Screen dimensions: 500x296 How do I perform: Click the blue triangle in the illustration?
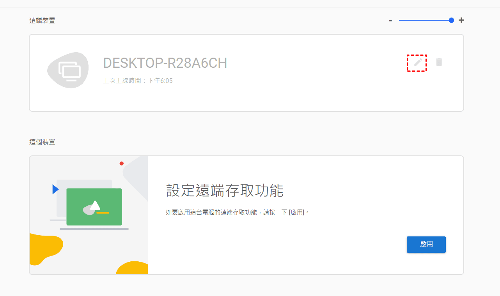click(x=55, y=189)
